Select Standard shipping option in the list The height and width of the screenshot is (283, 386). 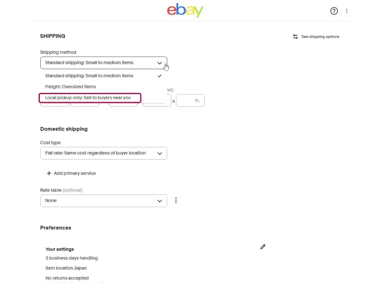[89, 76]
